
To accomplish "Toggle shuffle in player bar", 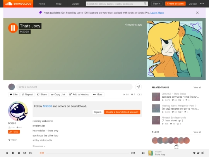I will [x=25, y=153].
